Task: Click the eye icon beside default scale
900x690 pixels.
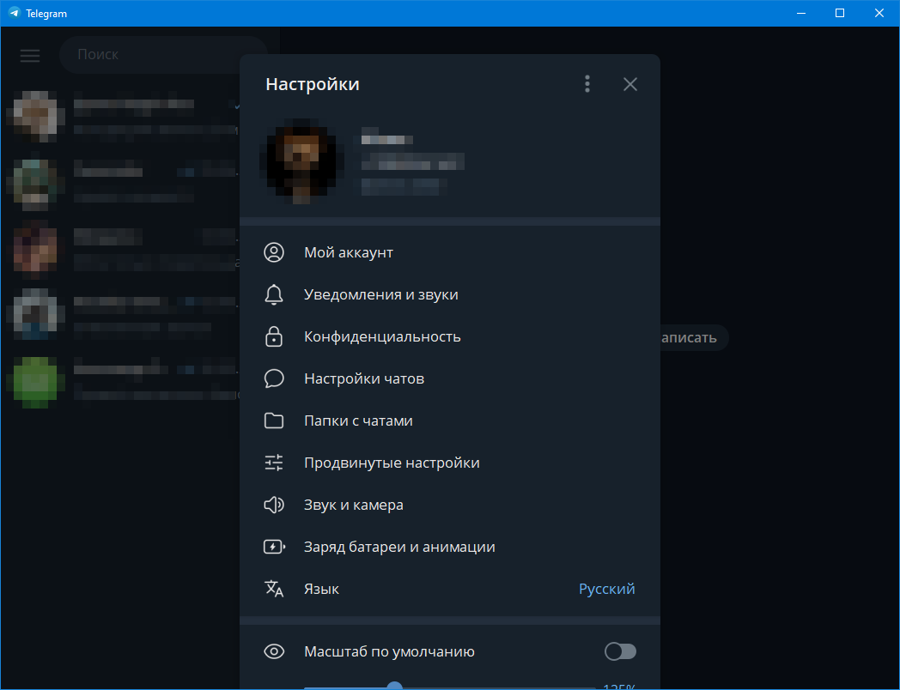Action: [x=274, y=651]
